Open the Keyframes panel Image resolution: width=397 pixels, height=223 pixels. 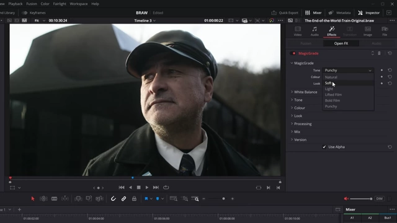pyautogui.click(x=34, y=12)
